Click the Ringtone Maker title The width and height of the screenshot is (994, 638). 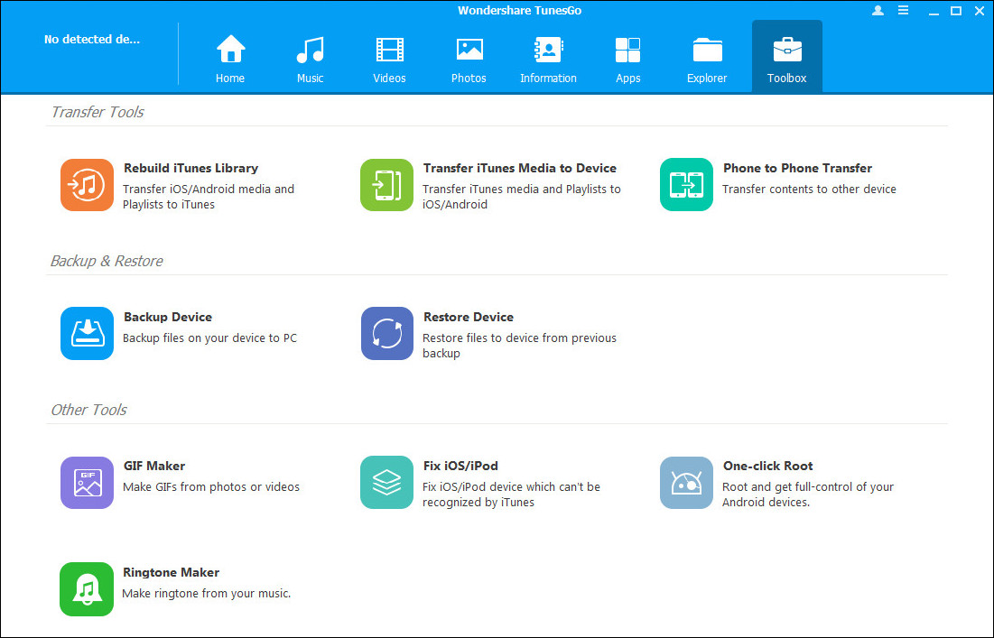pos(172,572)
